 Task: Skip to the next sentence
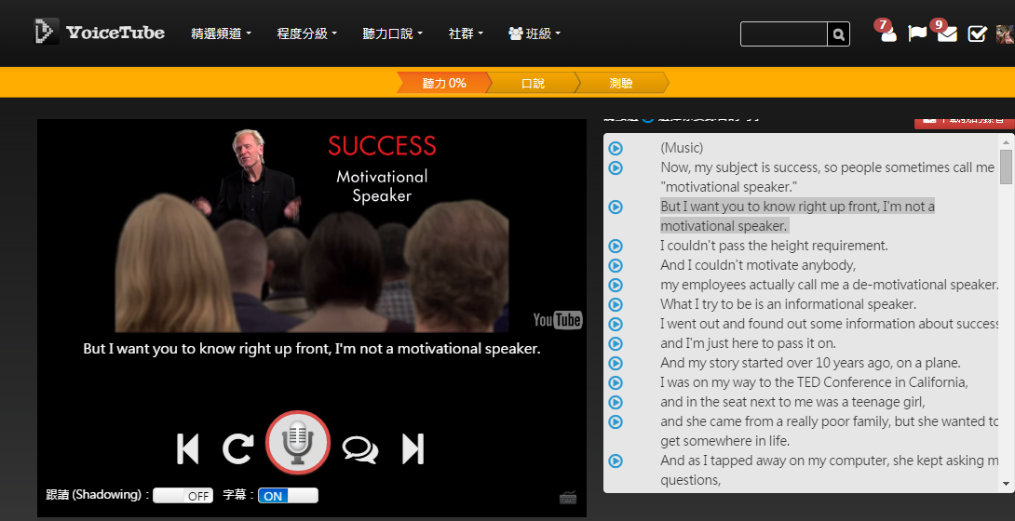(x=413, y=448)
